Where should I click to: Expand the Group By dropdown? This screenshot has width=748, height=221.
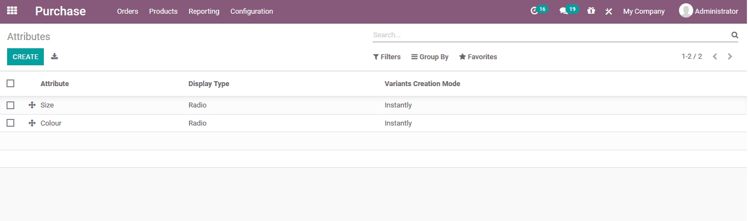(x=430, y=57)
